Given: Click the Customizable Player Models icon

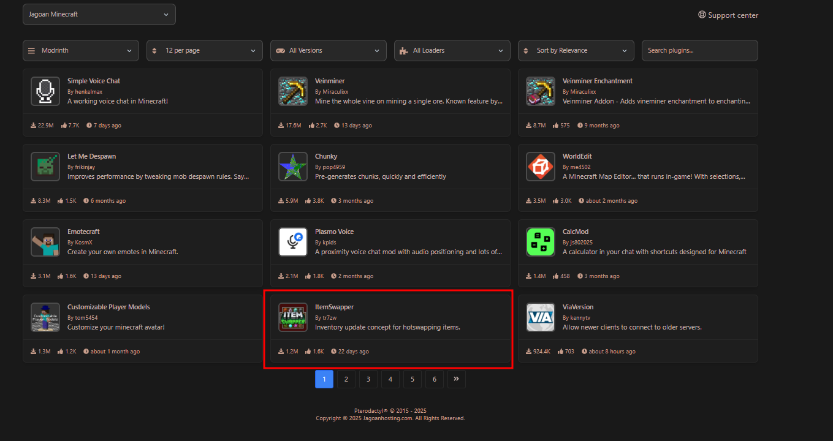Looking at the screenshot, I should tap(45, 317).
